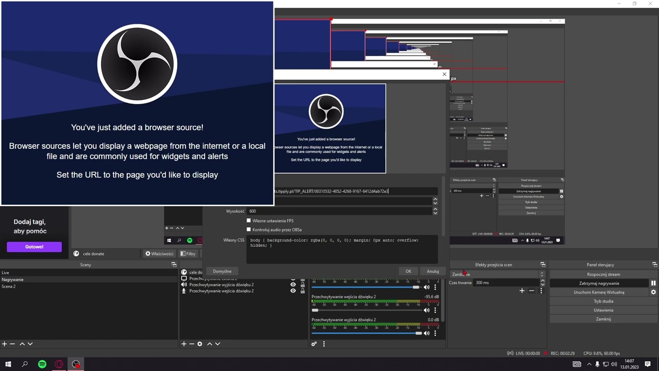Click the tipply URL input field
659x371 pixels.
pos(357,191)
